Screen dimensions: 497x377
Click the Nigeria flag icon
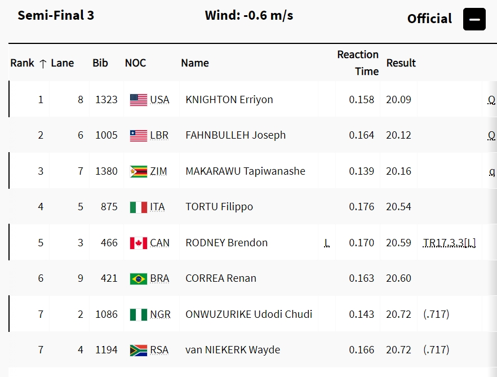pos(138,314)
